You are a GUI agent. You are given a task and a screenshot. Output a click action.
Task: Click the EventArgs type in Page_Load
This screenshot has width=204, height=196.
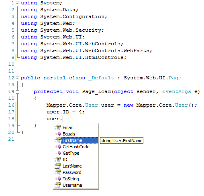177,91
